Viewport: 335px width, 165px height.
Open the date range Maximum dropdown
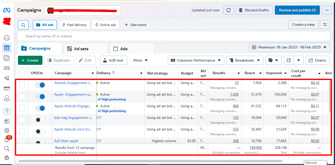pyautogui.click(x=289, y=47)
